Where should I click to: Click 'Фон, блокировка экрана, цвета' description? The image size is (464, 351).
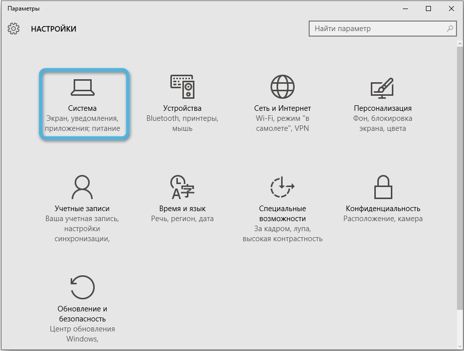(x=383, y=123)
